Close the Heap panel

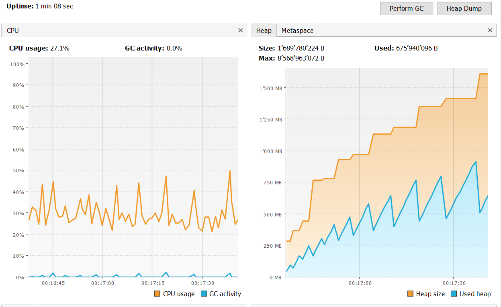(x=490, y=30)
